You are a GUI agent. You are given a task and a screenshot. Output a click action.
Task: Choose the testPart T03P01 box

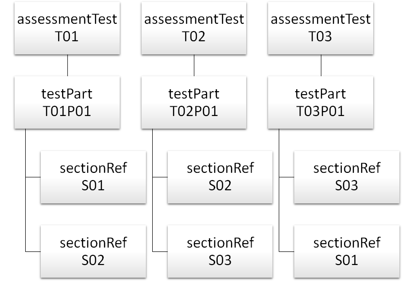(x=321, y=102)
